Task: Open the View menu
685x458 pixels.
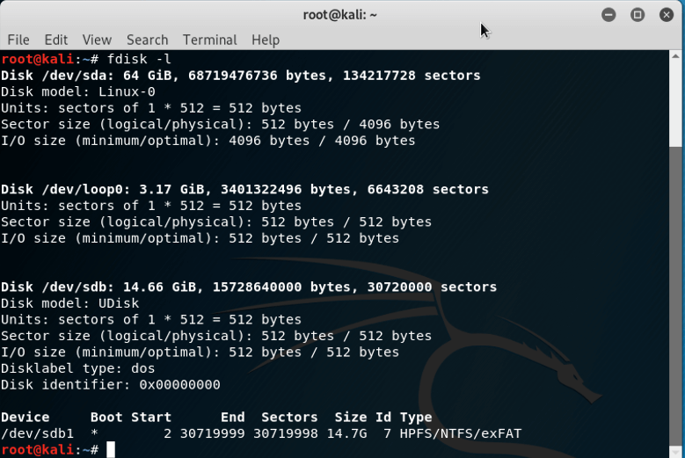Action: pyautogui.click(x=97, y=40)
